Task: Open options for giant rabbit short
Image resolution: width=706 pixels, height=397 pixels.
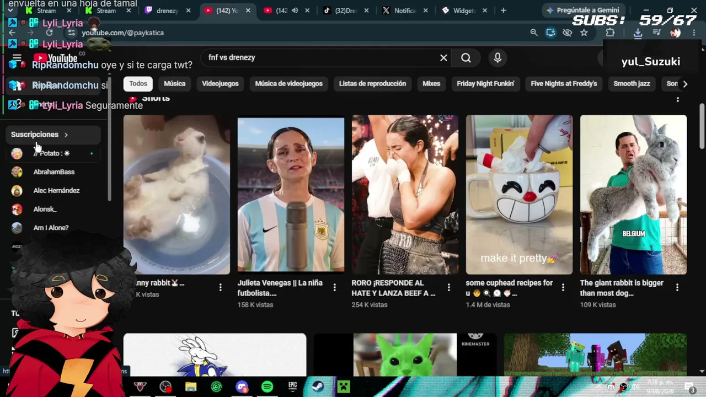Action: pyautogui.click(x=677, y=287)
